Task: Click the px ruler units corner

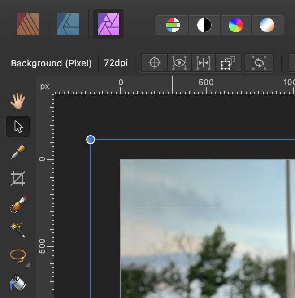Action: (x=45, y=87)
